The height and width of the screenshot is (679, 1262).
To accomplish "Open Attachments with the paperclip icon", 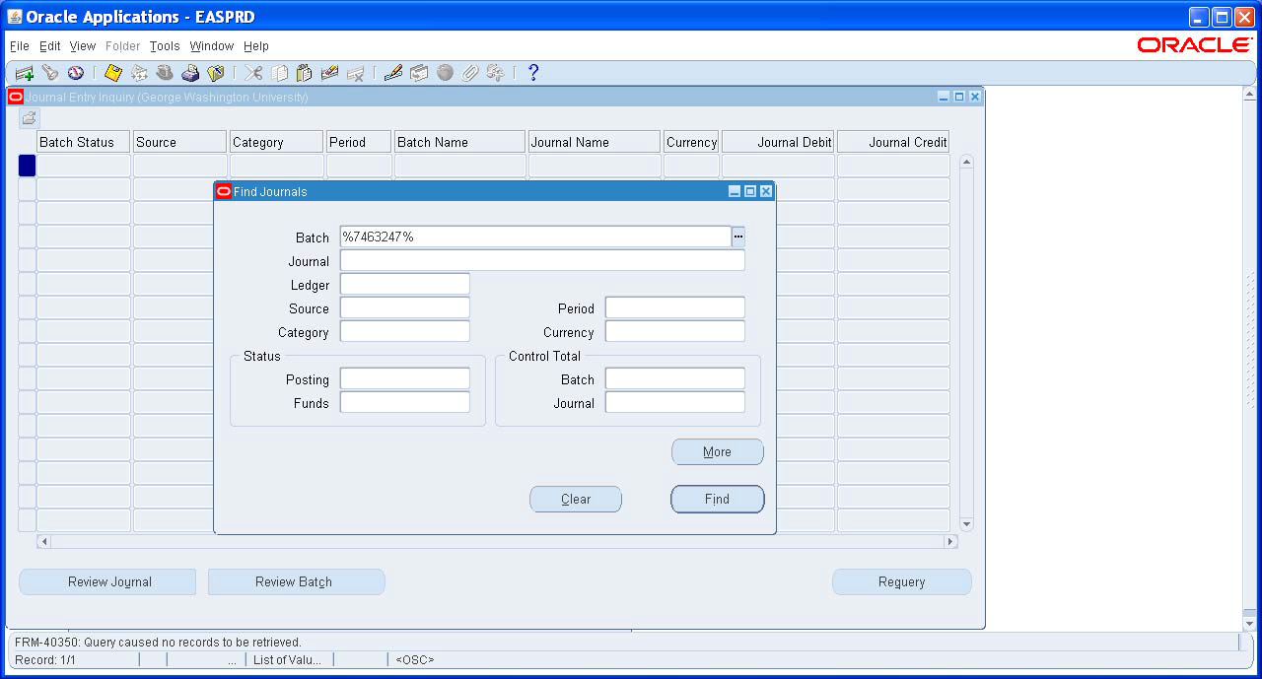I will coord(470,72).
